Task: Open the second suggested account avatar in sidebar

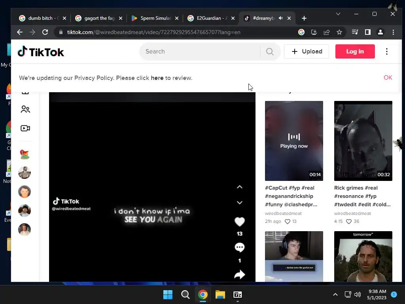Action: 25,173
